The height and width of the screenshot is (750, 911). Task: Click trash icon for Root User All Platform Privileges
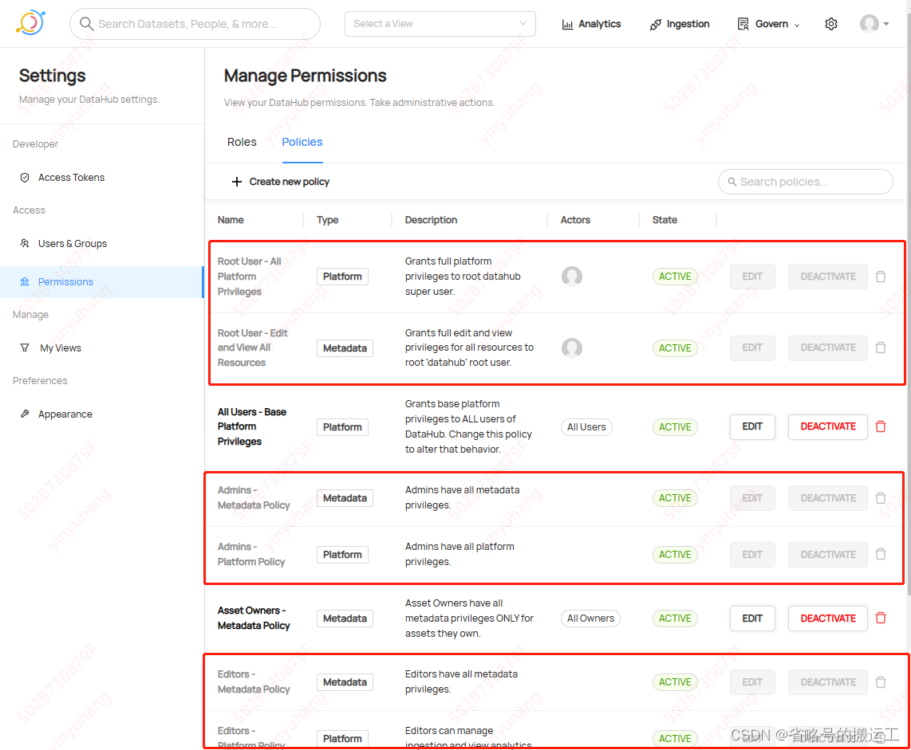881,277
